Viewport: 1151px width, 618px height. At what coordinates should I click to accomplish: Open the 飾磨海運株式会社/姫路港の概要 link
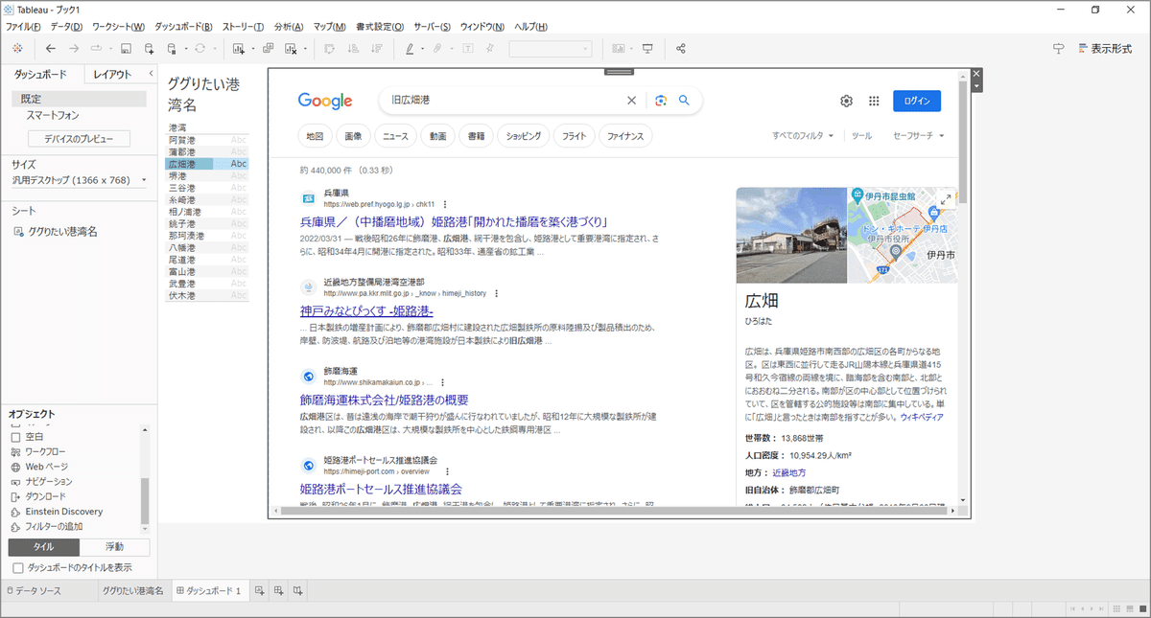[x=384, y=400]
